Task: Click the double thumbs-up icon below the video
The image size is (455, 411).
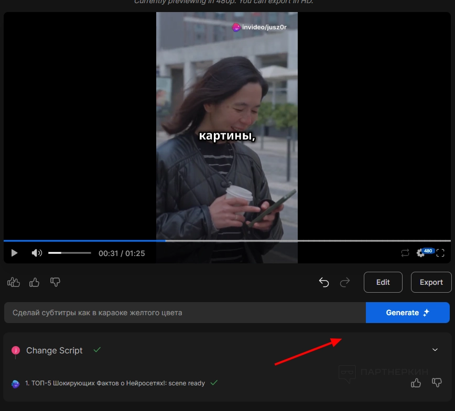Action: [14, 282]
